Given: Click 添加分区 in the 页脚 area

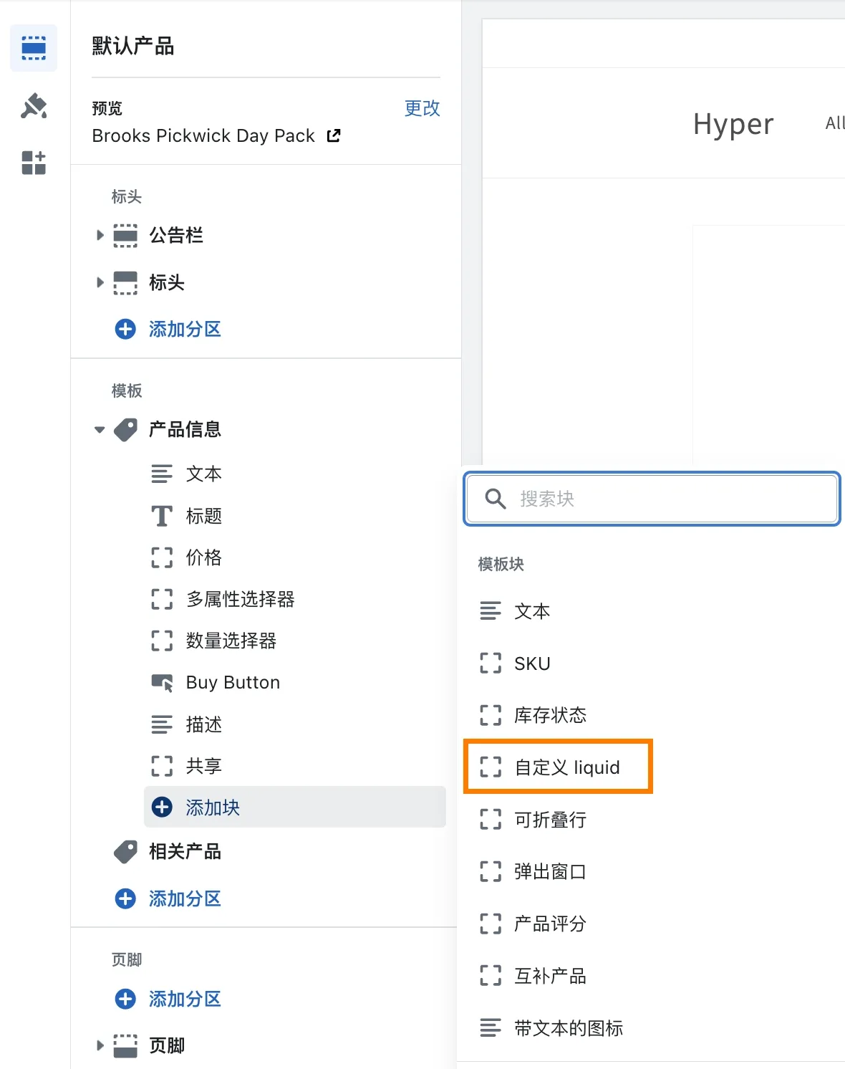Looking at the screenshot, I should pos(185,999).
